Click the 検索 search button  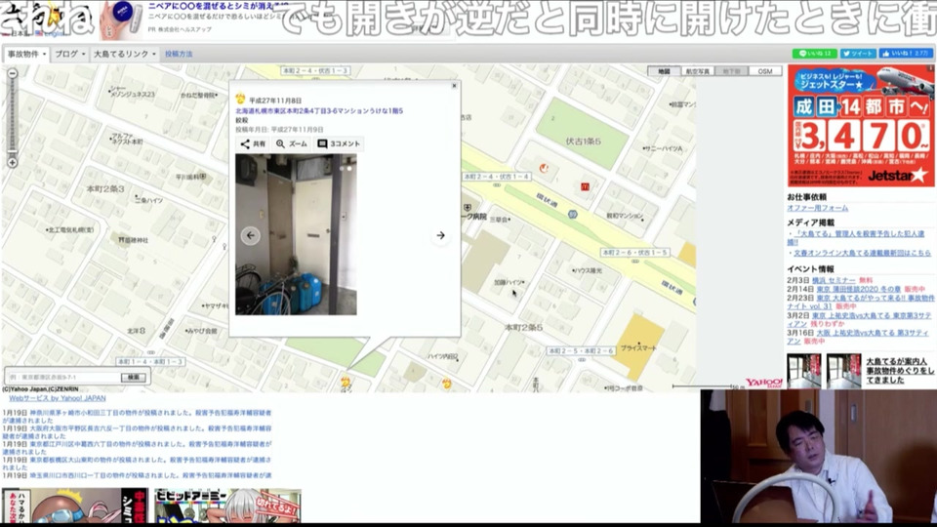(x=134, y=378)
